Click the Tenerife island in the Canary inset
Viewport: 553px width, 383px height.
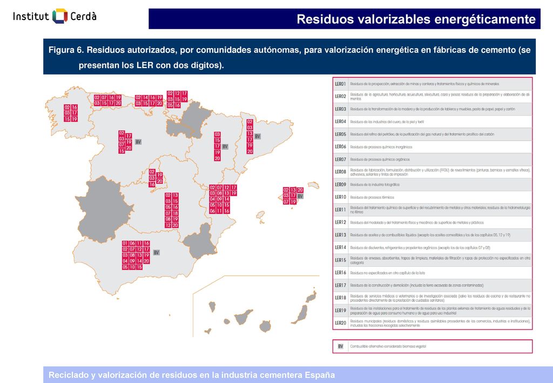tap(244, 317)
